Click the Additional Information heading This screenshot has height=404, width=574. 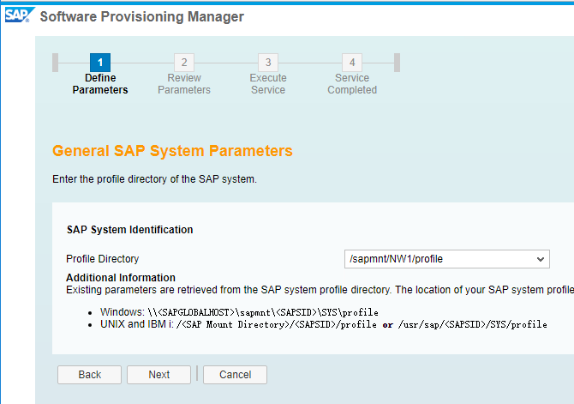pyautogui.click(x=121, y=278)
